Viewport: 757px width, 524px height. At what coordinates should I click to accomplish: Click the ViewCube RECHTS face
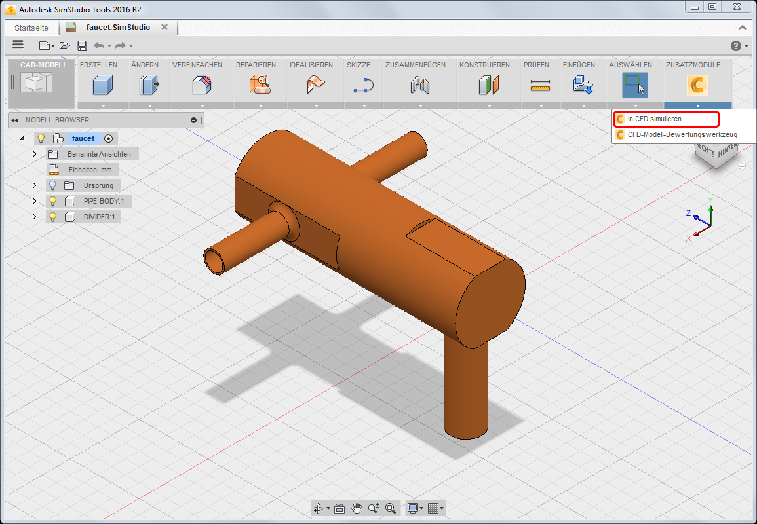(x=705, y=151)
